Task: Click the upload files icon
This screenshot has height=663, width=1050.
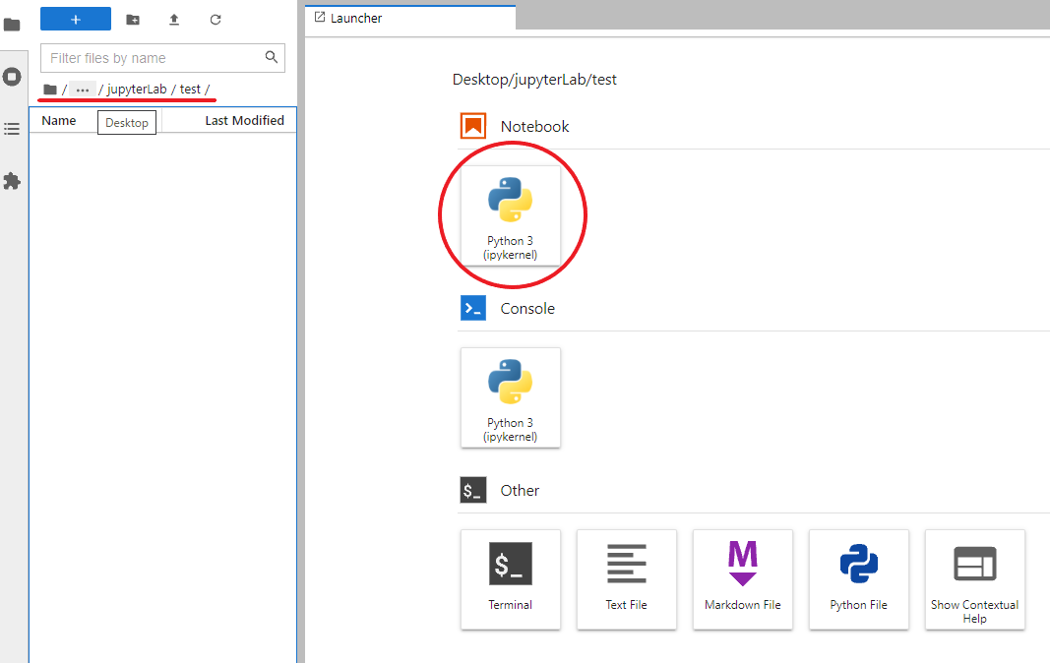Action: [174, 20]
